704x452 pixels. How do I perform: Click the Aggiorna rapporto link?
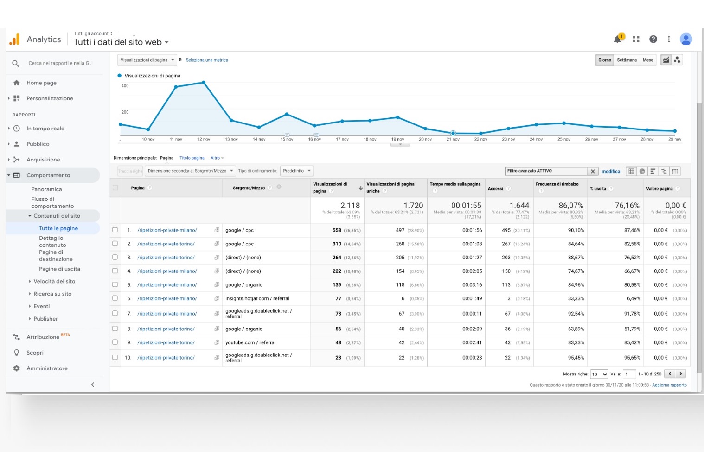tap(669, 385)
